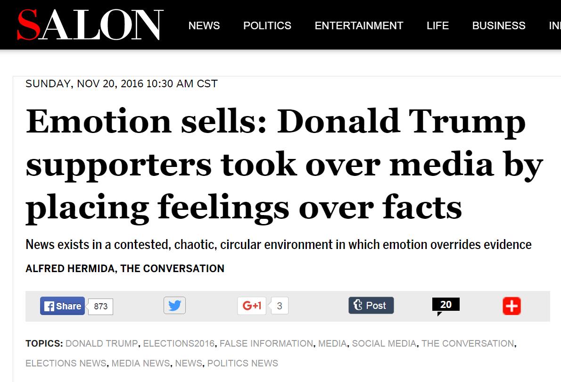Share the article on Facebook
Image resolution: width=561 pixels, height=382 pixels.
[63, 306]
